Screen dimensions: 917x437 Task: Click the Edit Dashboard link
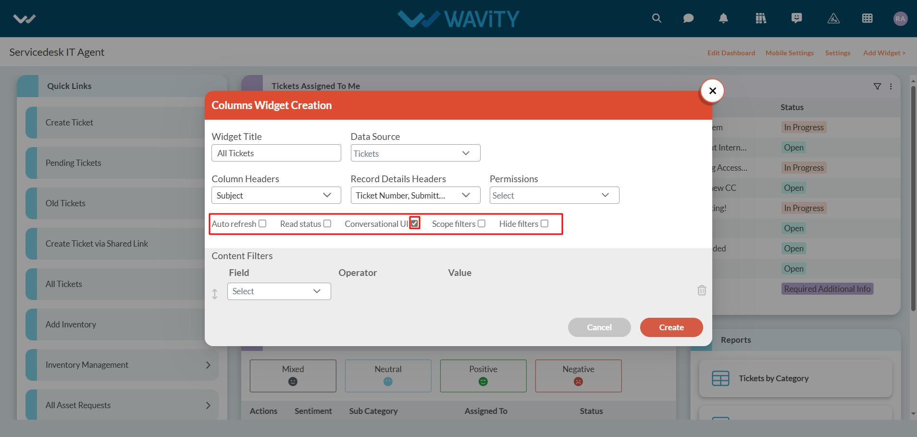click(731, 53)
